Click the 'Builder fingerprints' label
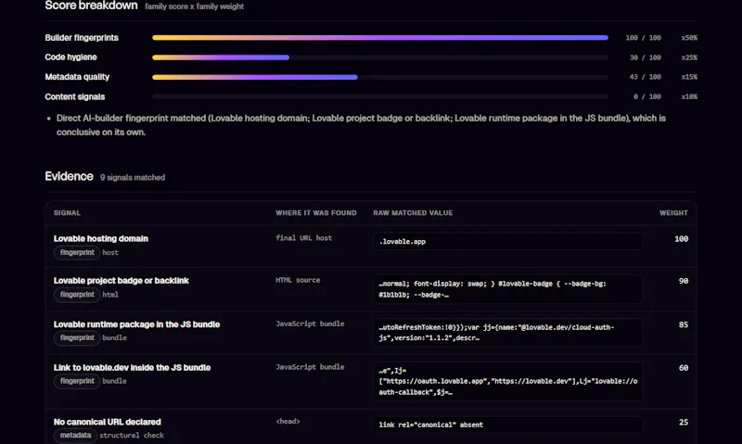This screenshot has width=742, height=444. coord(82,38)
